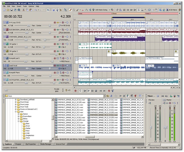
Task: Open the File menu
Action: pyautogui.click(x=4, y=6)
